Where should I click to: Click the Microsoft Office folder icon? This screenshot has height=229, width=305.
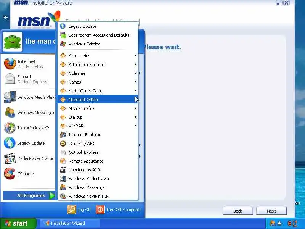(63, 100)
